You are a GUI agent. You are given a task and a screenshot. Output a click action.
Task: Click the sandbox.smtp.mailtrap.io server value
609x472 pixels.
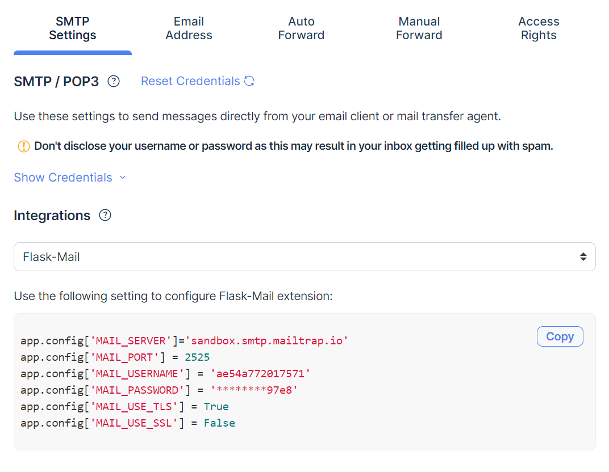point(267,341)
